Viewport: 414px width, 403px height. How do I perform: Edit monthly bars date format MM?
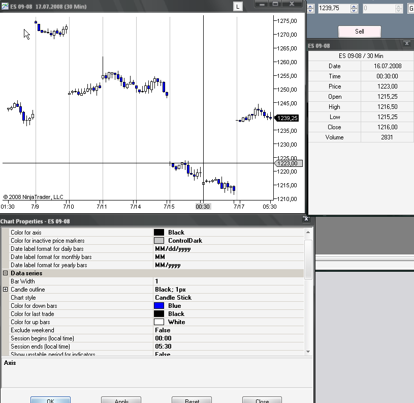(x=229, y=257)
